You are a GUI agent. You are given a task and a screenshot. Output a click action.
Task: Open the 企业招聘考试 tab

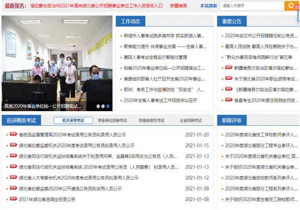[191, 120]
